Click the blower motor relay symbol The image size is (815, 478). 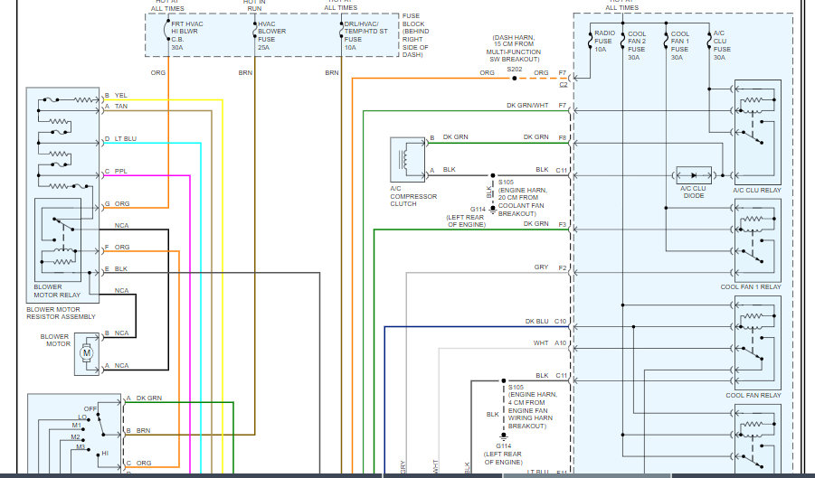[x=60, y=239]
